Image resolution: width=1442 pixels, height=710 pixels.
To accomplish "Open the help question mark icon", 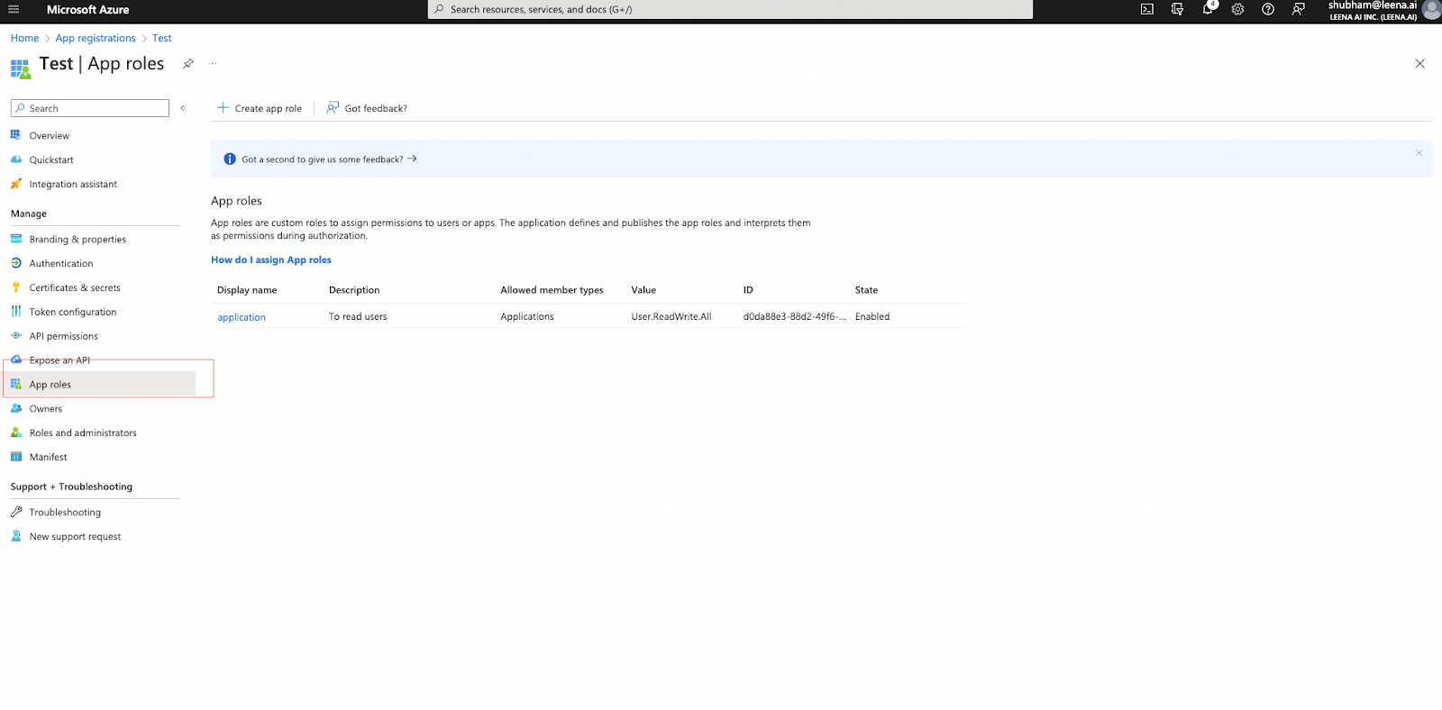I will tap(1268, 9).
